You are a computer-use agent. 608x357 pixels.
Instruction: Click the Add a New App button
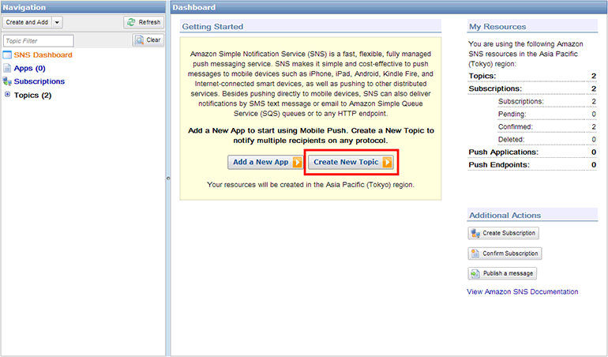(x=265, y=162)
